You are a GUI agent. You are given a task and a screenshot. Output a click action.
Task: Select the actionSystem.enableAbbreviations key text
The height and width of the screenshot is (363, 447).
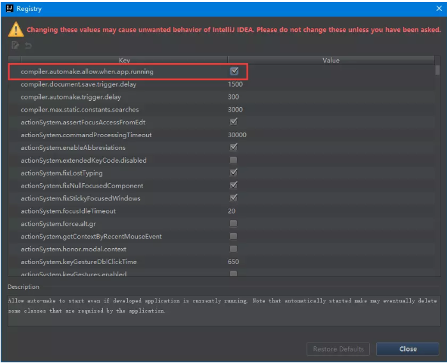[x=73, y=147]
